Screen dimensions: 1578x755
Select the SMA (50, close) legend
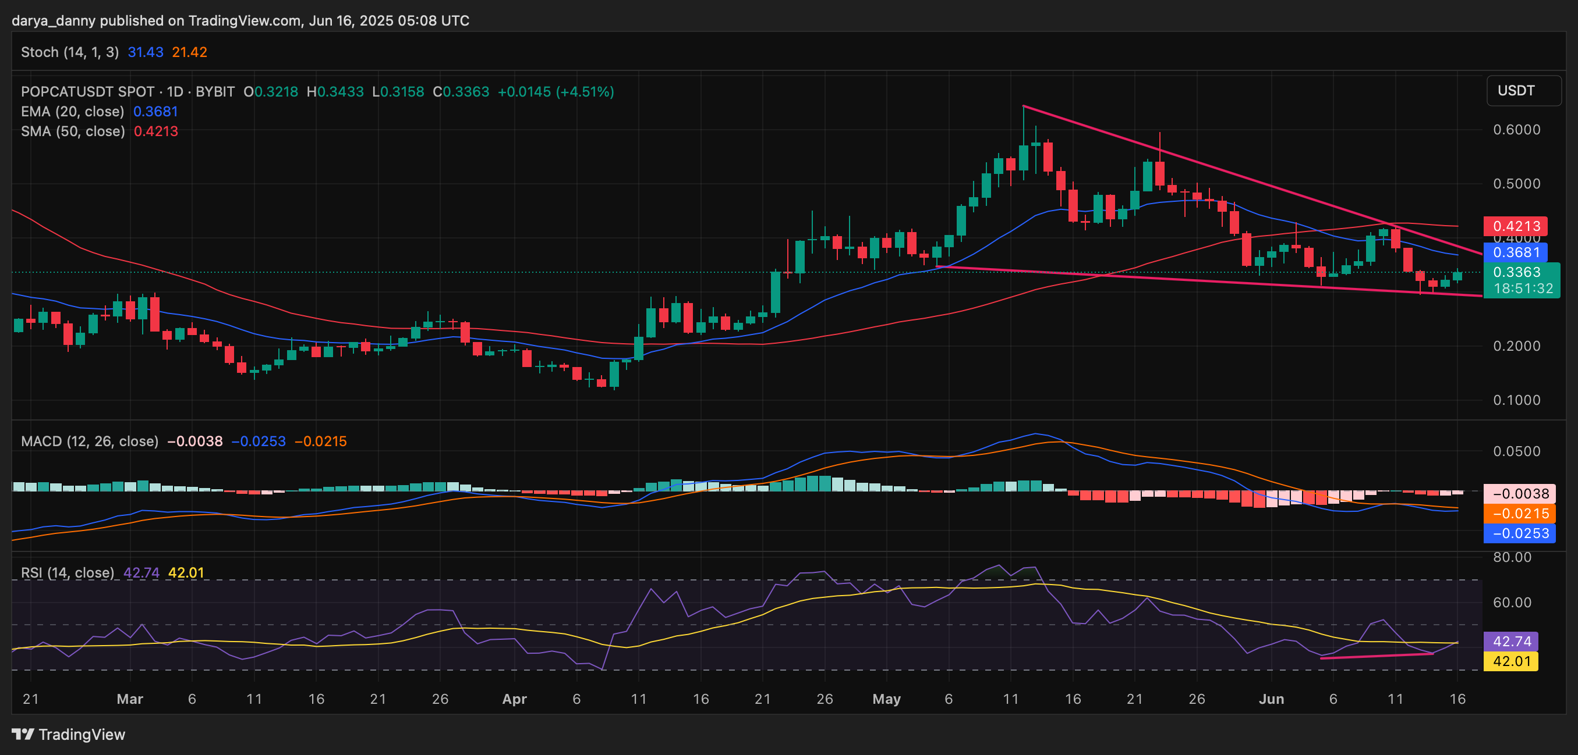72,131
